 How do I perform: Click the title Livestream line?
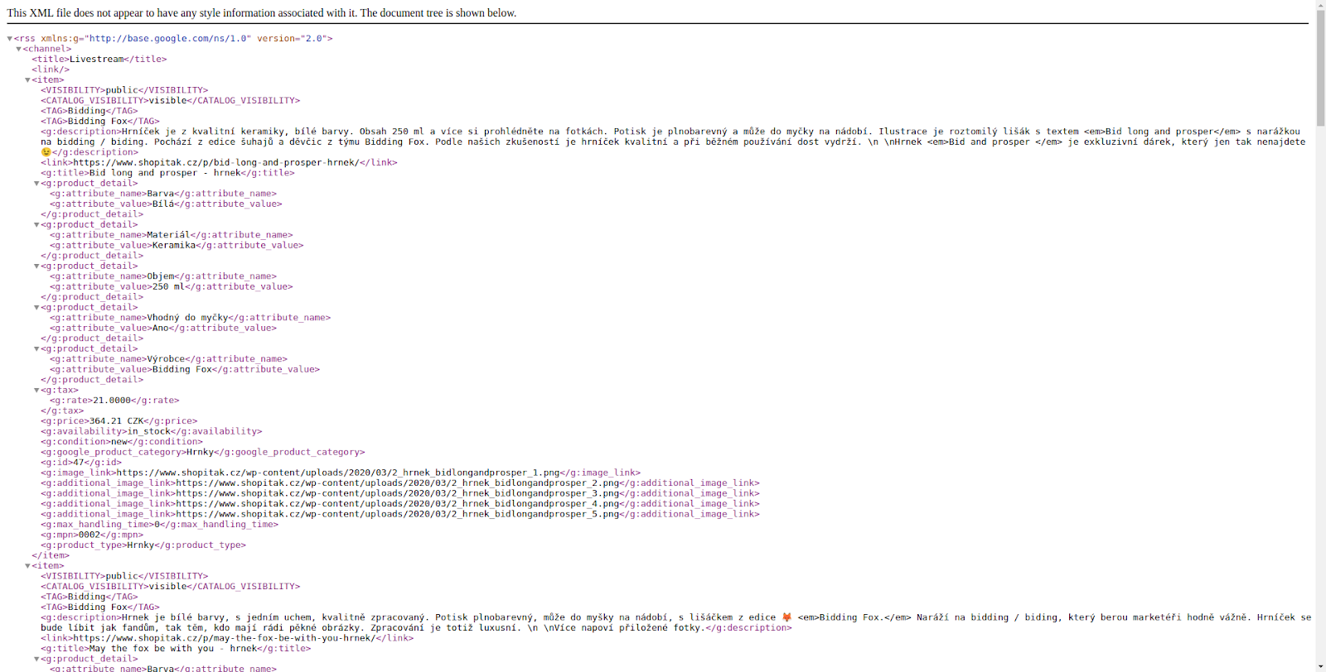[x=99, y=60]
